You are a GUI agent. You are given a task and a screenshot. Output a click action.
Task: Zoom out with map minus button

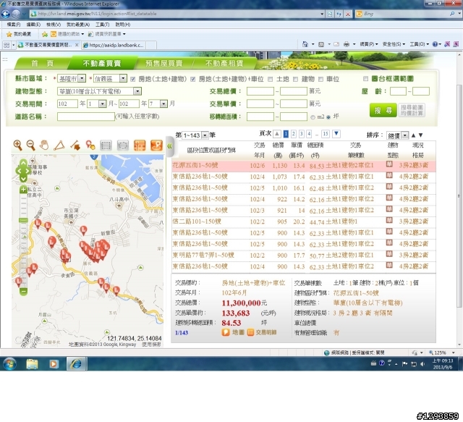(23, 292)
